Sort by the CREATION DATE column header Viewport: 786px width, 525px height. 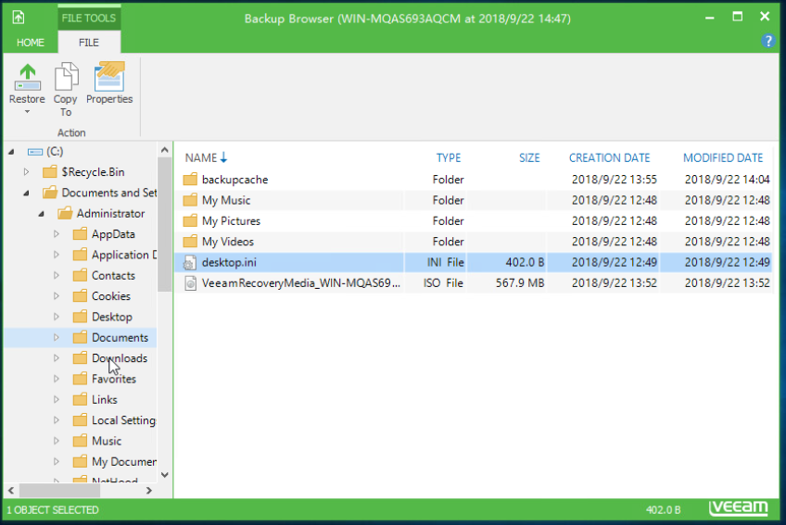[609, 157]
